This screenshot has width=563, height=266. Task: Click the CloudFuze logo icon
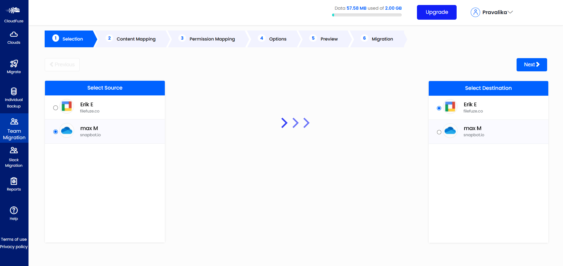pyautogui.click(x=14, y=11)
